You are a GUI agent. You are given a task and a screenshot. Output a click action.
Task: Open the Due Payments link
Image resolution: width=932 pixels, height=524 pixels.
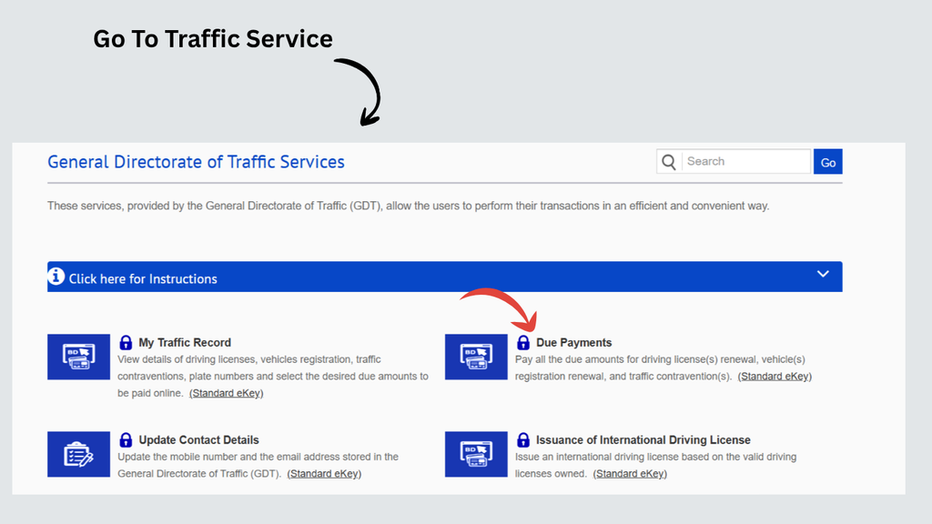pos(573,343)
